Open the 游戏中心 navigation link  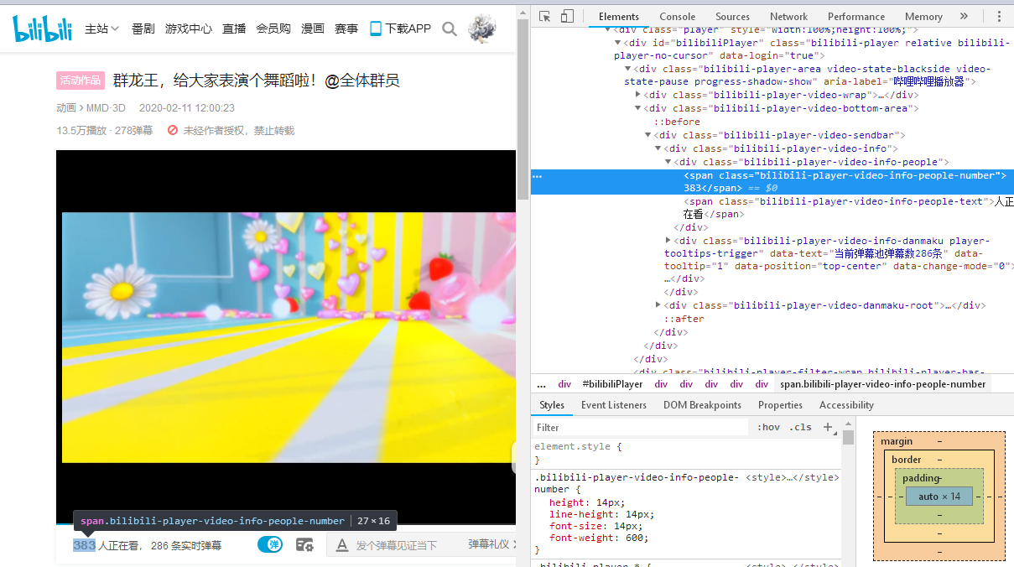click(x=189, y=29)
